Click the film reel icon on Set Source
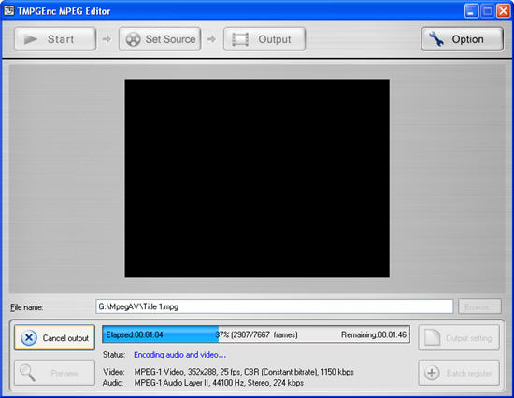 [x=133, y=39]
